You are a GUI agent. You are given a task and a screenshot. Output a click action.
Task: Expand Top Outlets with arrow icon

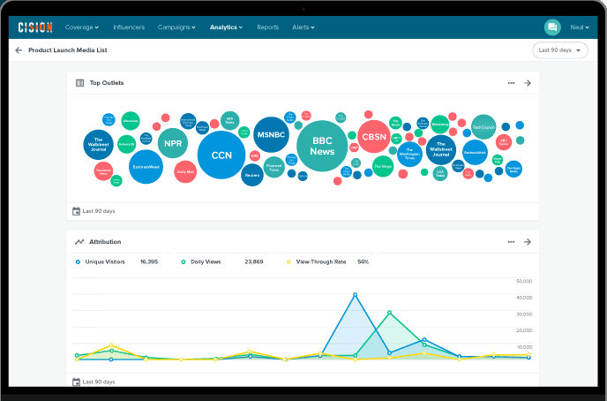click(528, 83)
